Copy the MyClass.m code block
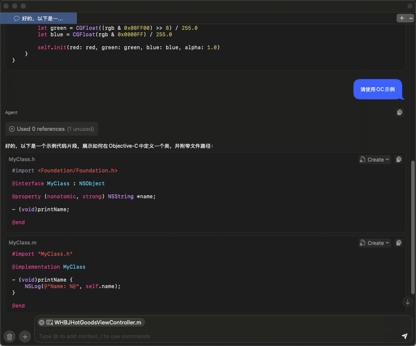The height and width of the screenshot is (346, 416). (x=399, y=243)
